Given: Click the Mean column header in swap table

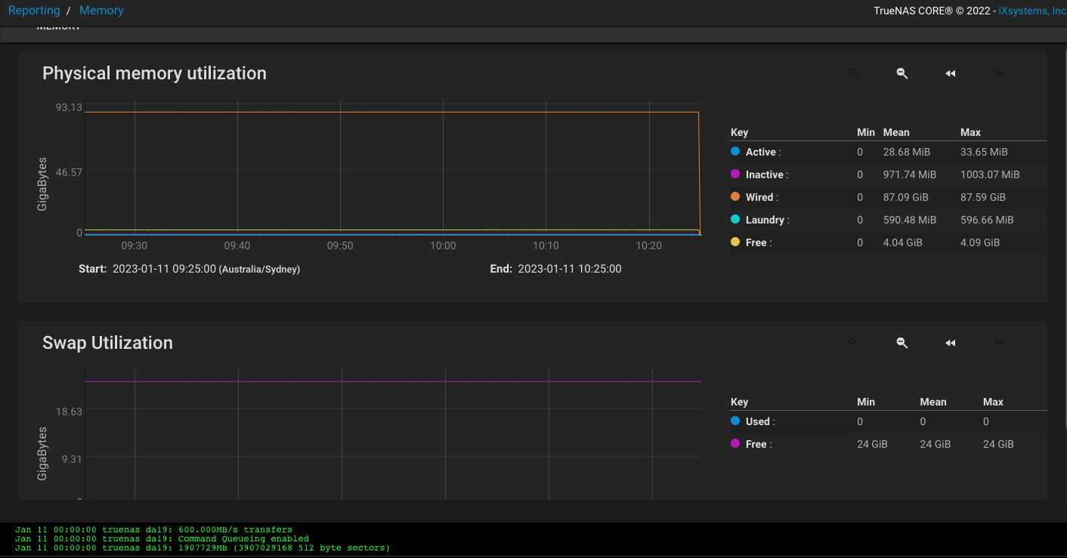Looking at the screenshot, I should [x=933, y=402].
